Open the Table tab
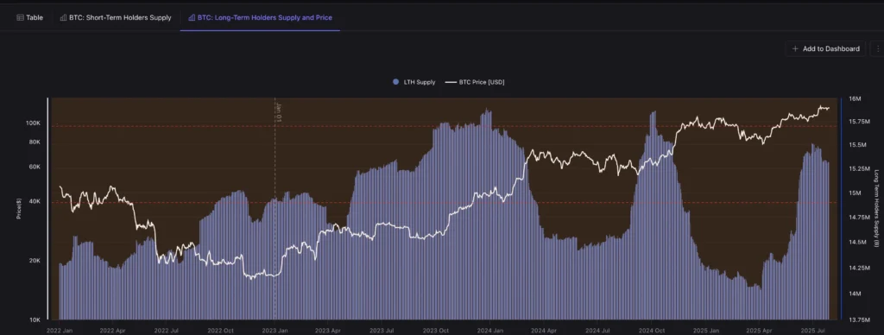884x335 pixels. coord(30,17)
